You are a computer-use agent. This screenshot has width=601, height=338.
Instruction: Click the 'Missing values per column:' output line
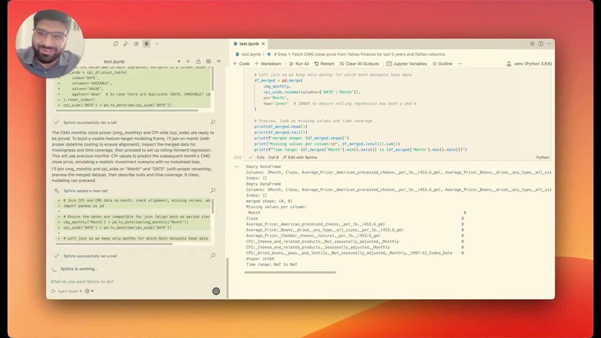click(x=276, y=207)
